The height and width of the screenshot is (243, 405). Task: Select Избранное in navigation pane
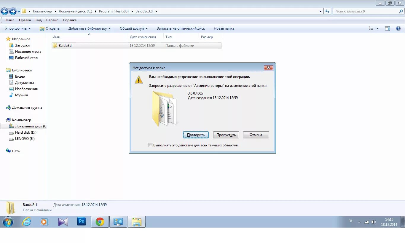coord(21,39)
